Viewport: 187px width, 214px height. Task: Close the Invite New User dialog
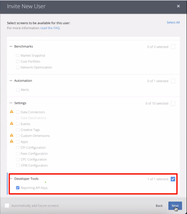pos(178,6)
